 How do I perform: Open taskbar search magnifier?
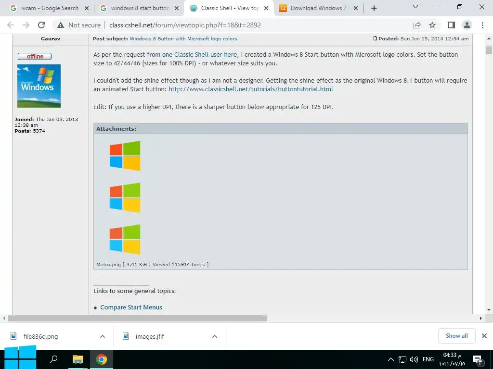[54, 359]
